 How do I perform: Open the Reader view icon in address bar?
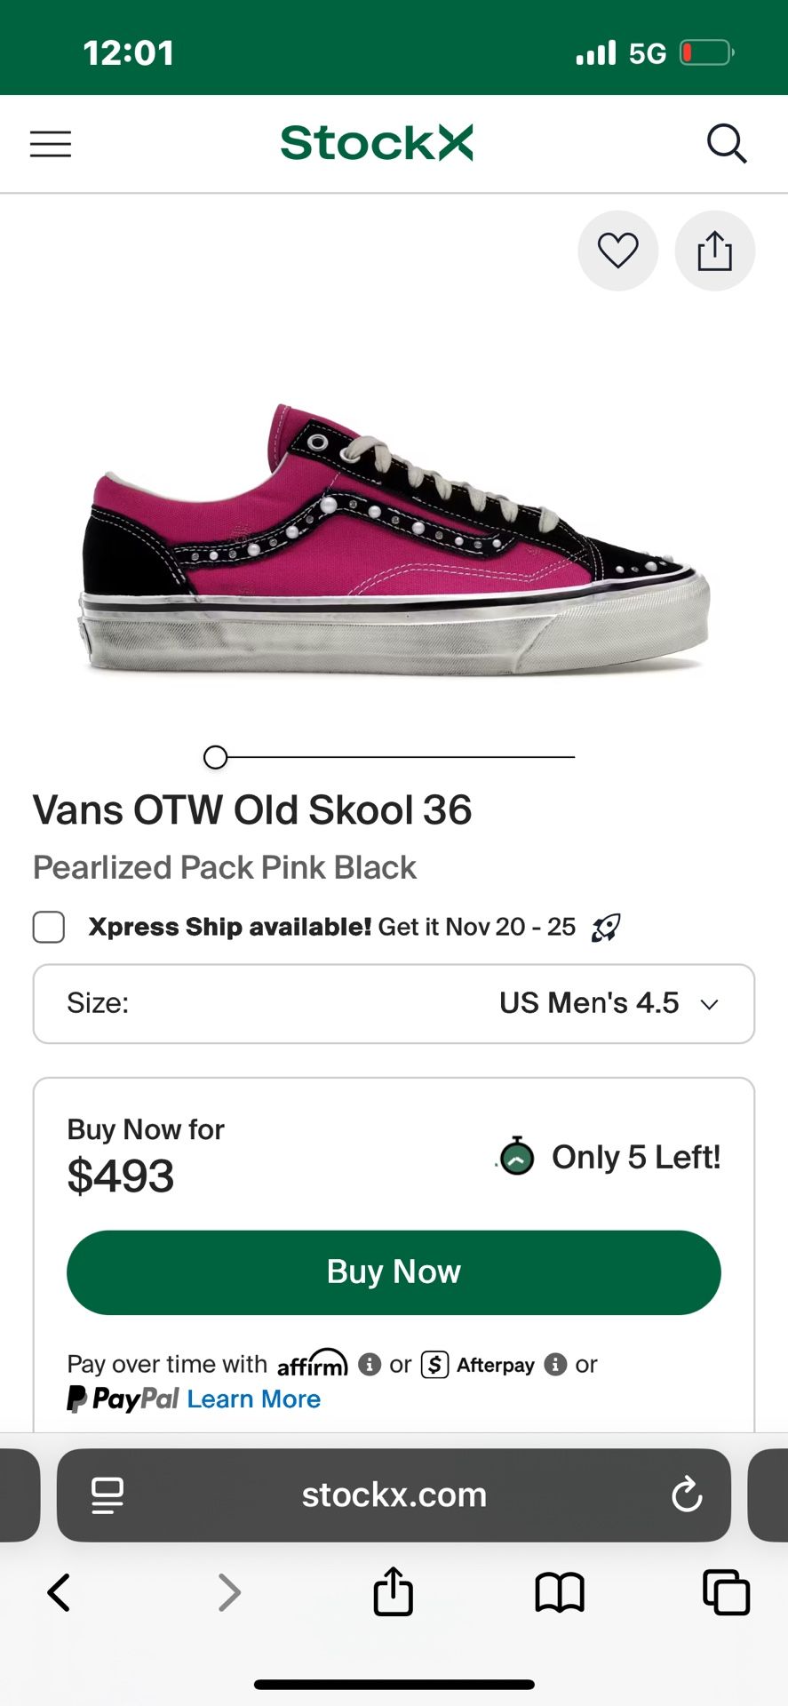tap(107, 1495)
